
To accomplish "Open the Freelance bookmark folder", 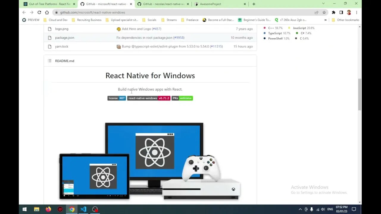I will click(190, 20).
